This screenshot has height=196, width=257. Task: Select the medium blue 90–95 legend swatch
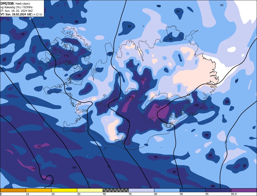(x=192, y=190)
